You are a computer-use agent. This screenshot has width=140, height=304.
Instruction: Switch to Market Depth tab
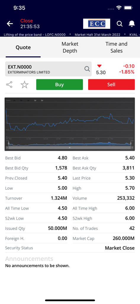point(70,47)
